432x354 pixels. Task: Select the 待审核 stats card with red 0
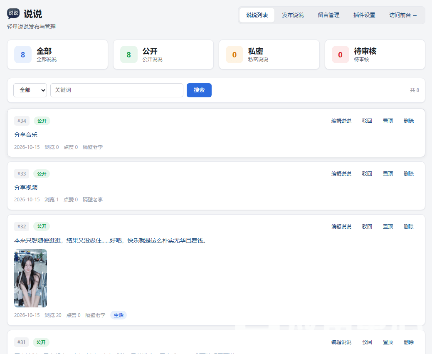375,54
